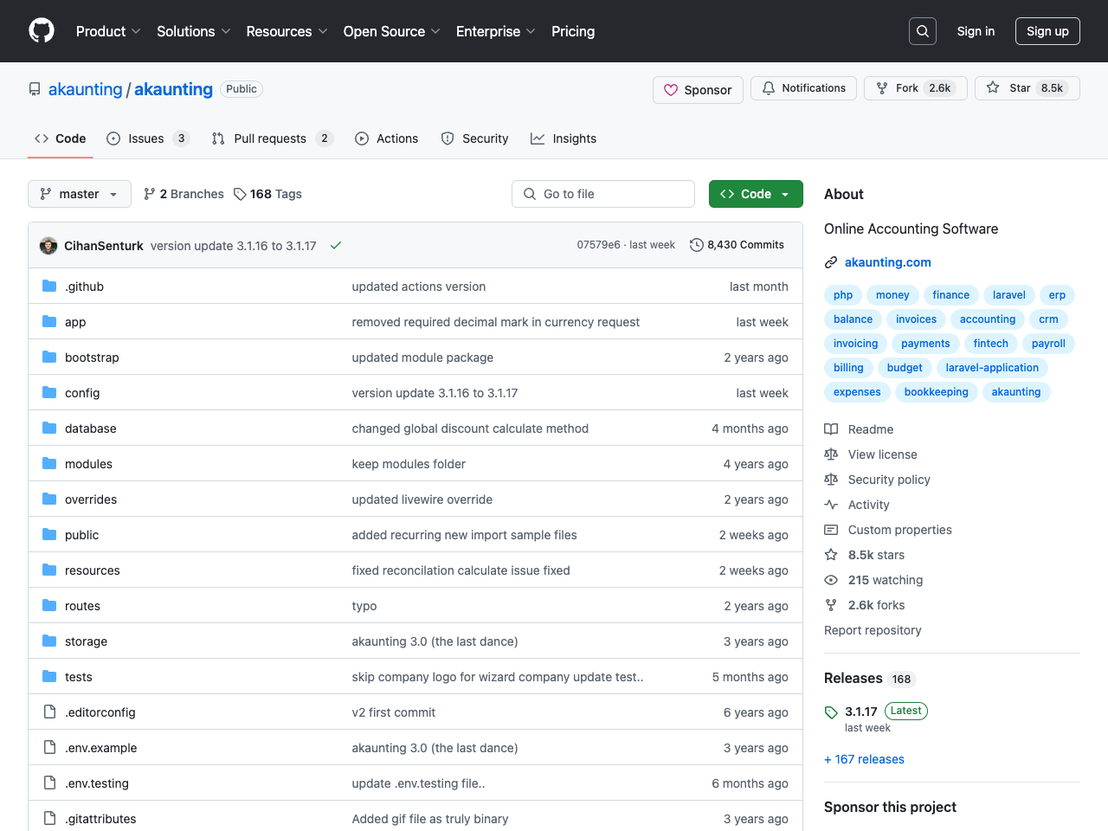The image size is (1108, 831).
Task: Select the eye icon beside 215 watching
Action: pos(831,580)
